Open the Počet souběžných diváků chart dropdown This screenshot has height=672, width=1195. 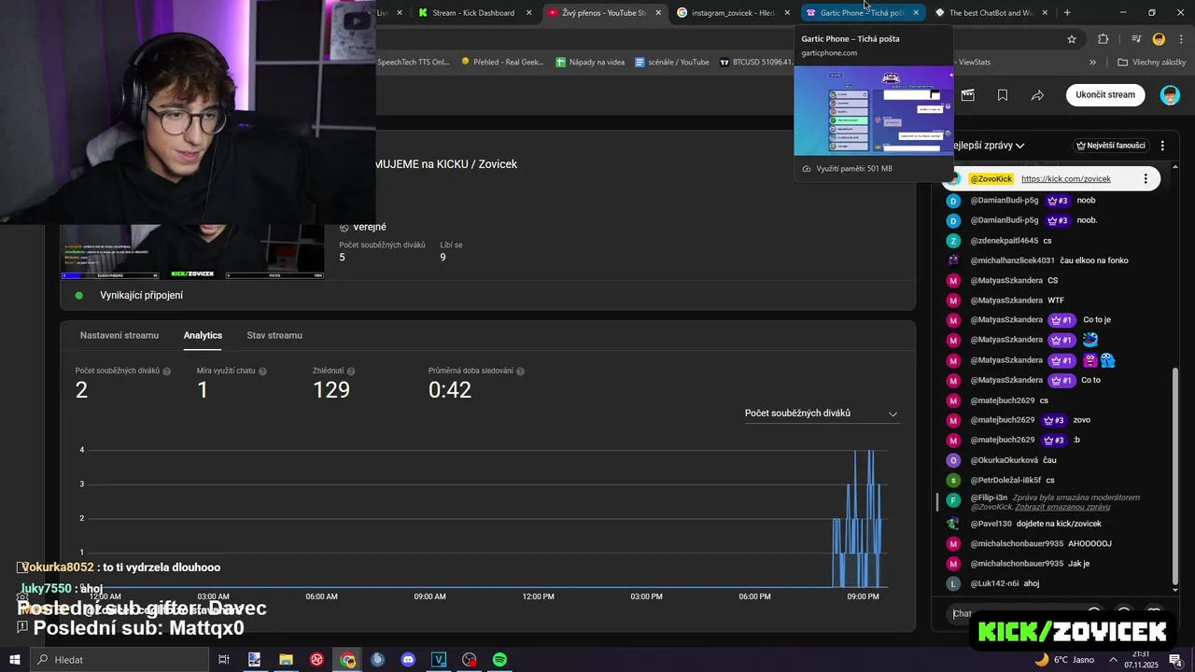point(822,413)
